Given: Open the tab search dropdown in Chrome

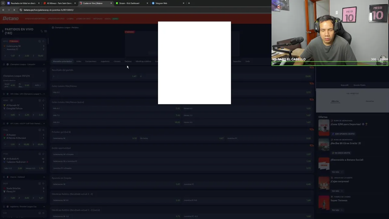Looking at the screenshot, I should (x=3, y=3).
